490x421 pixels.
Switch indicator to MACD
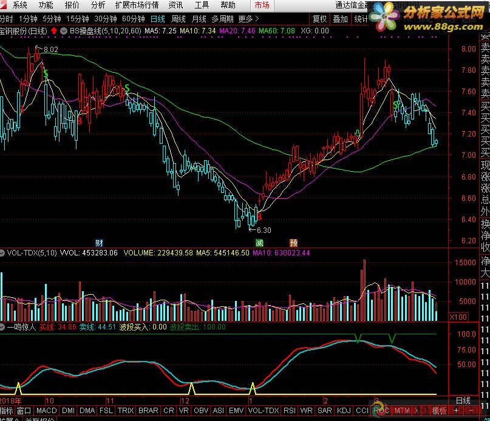47,410
